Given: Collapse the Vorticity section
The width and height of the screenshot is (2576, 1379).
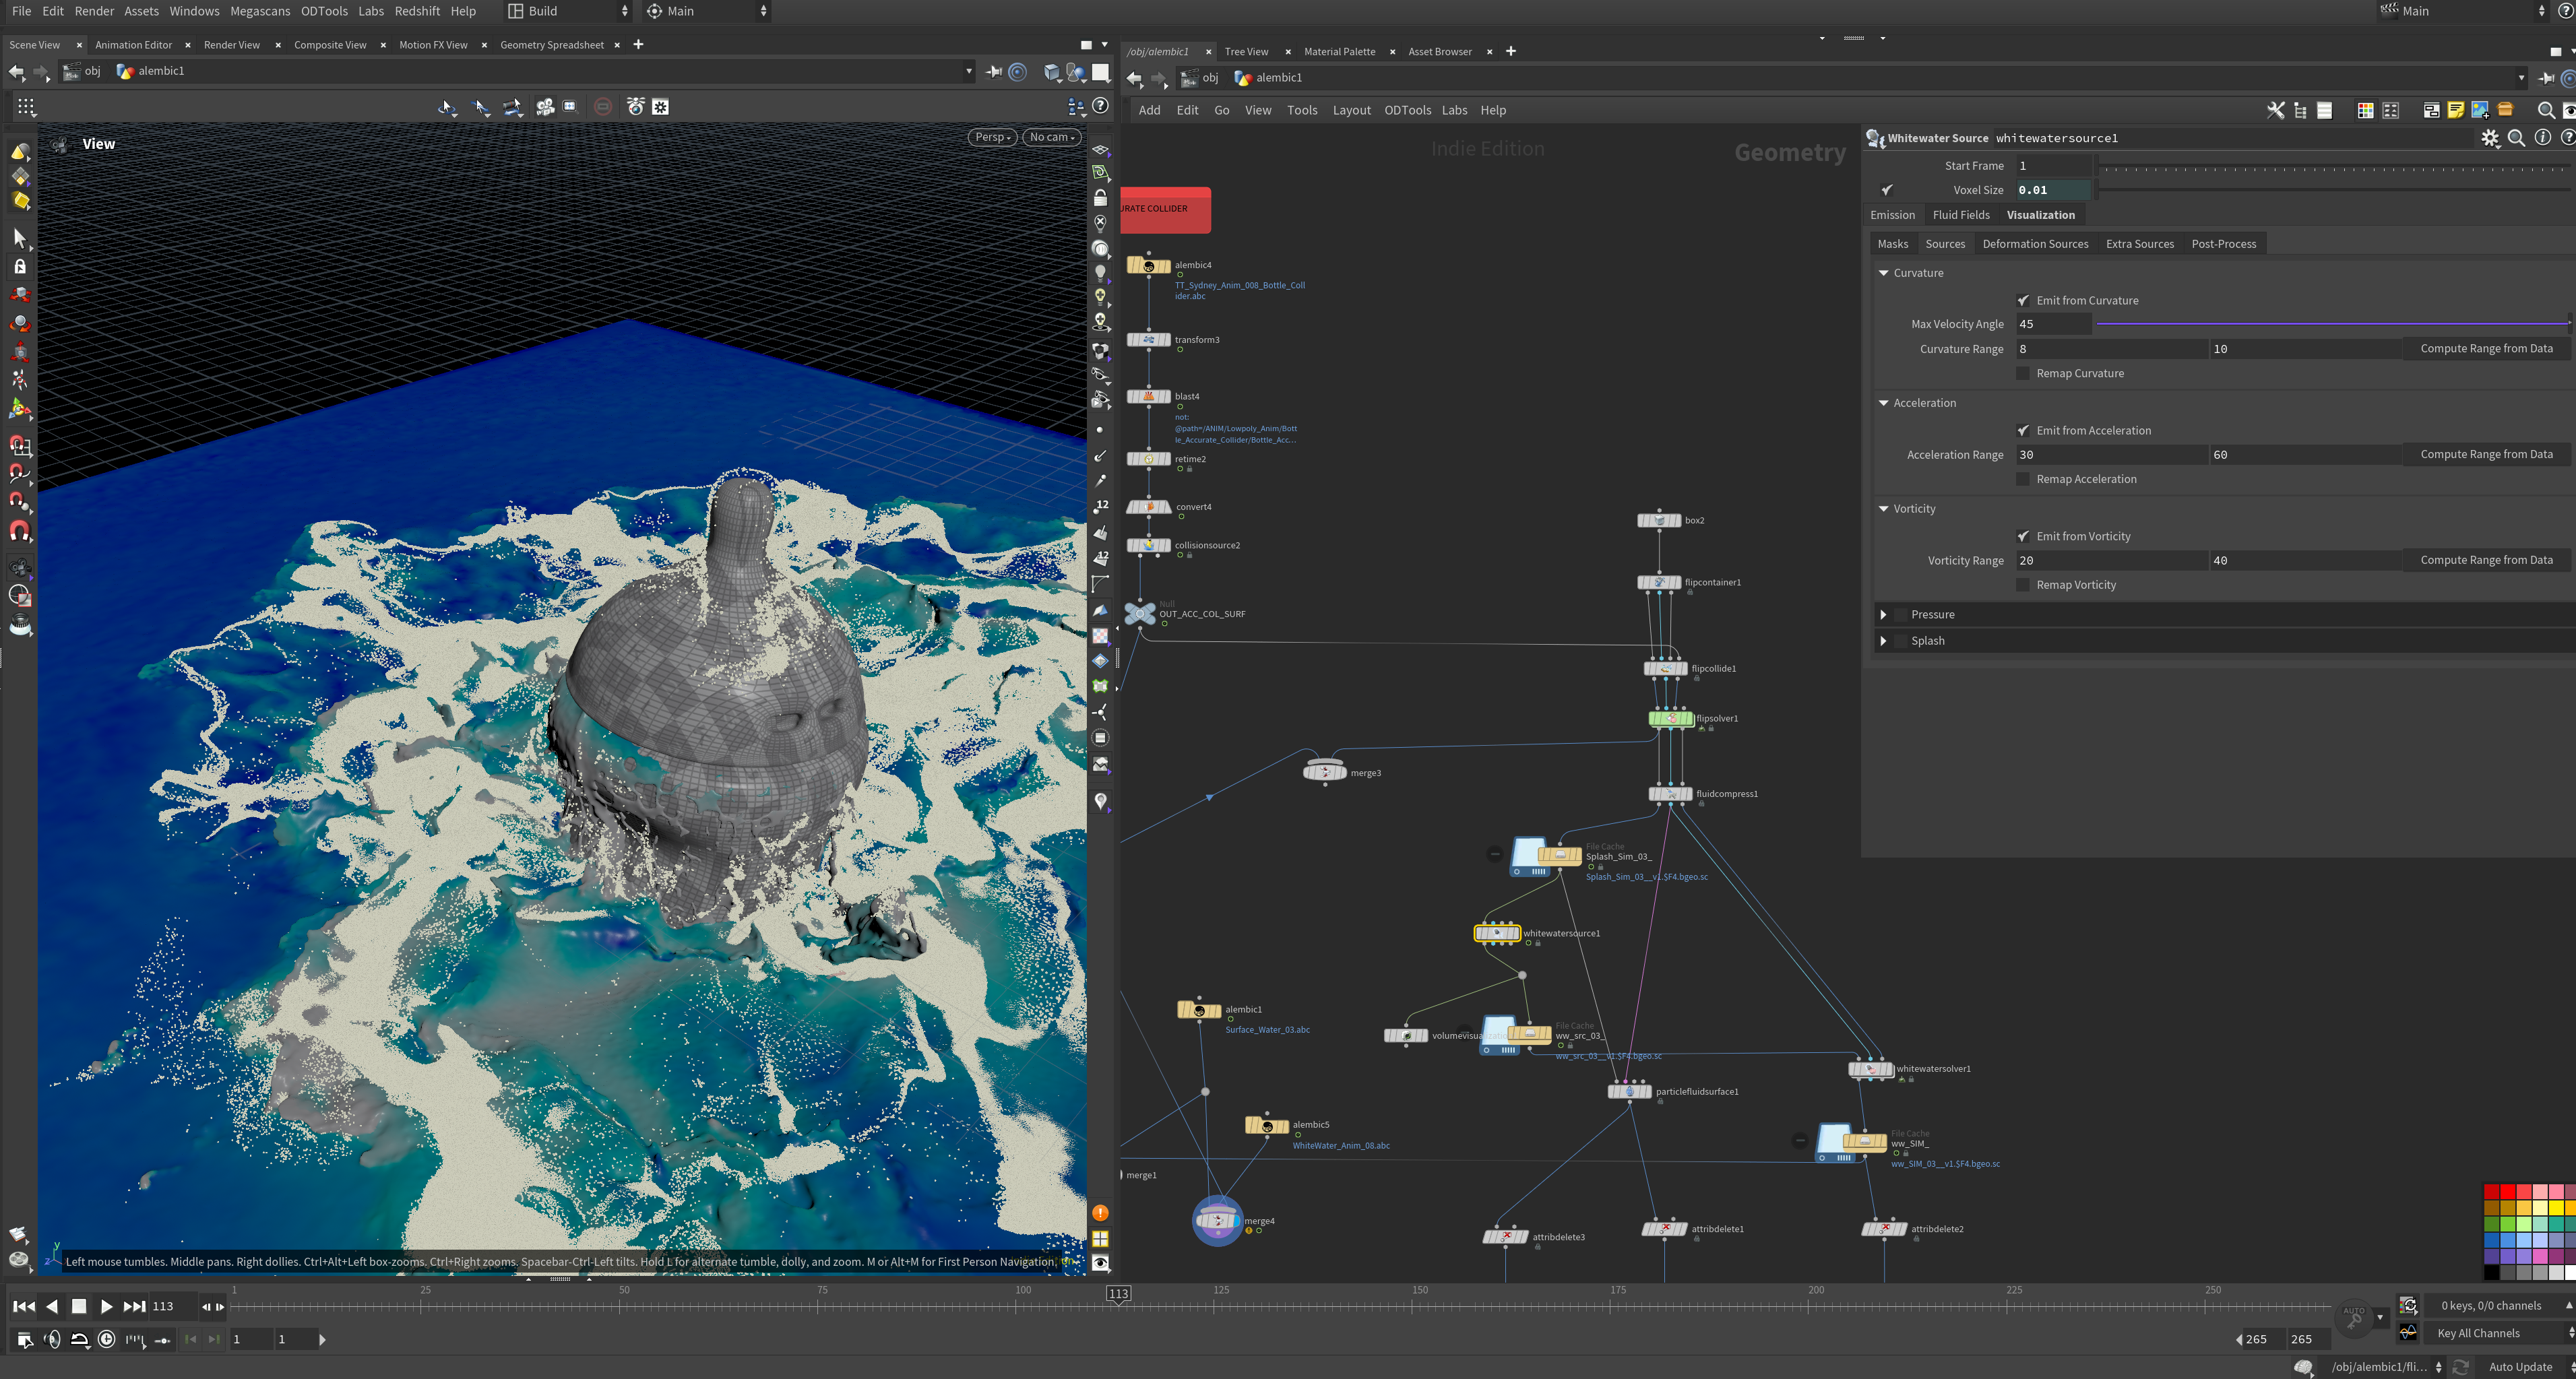Looking at the screenshot, I should pos(1884,509).
